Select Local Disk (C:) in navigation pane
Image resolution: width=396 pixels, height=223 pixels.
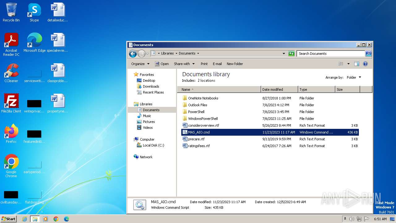tap(153, 145)
